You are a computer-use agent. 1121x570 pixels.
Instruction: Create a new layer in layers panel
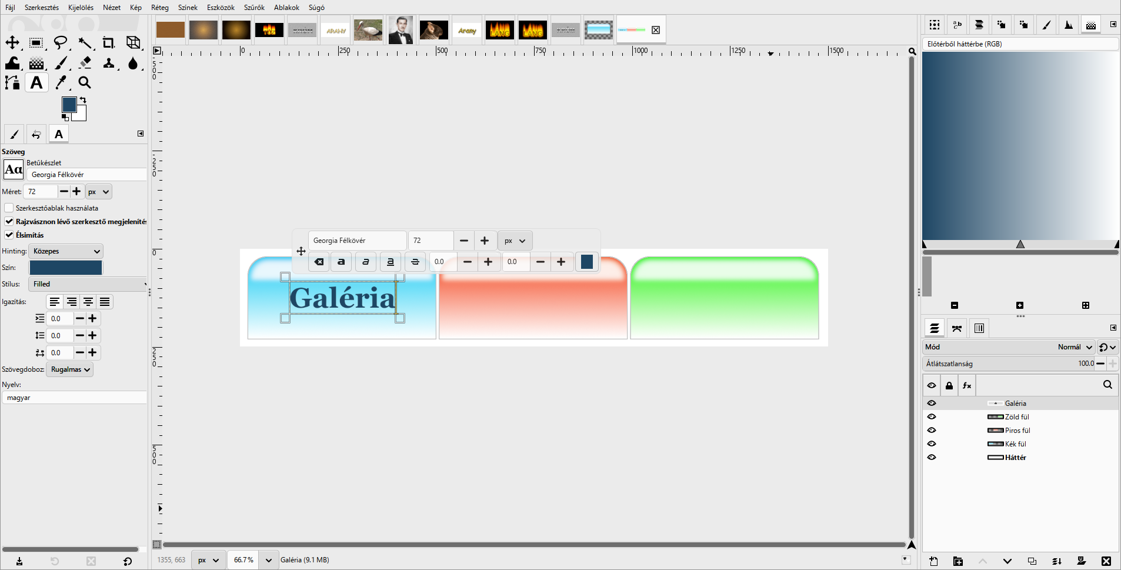[933, 561]
